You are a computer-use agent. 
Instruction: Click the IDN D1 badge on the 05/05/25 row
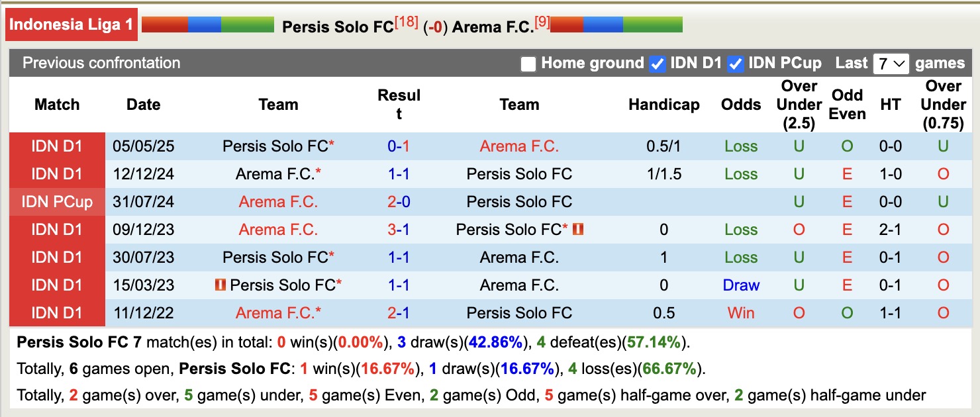tap(57, 146)
